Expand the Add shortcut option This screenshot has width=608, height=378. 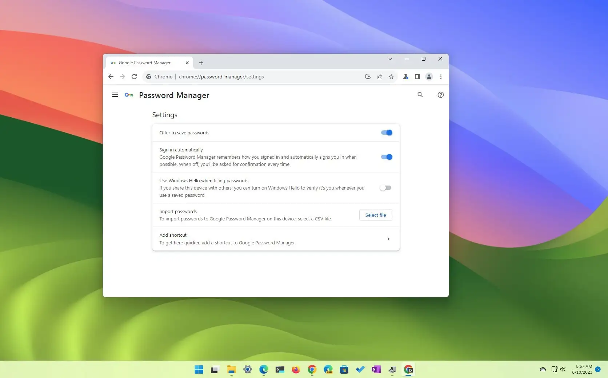388,239
